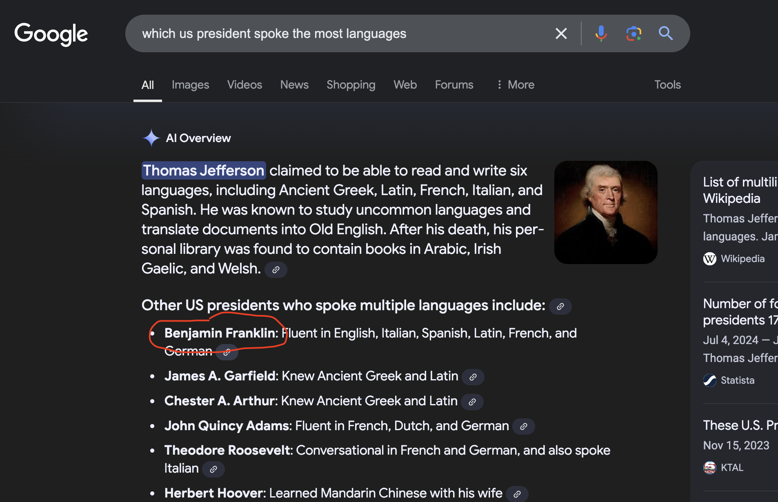
Task: Clear the search query with X icon
Action: tap(561, 33)
